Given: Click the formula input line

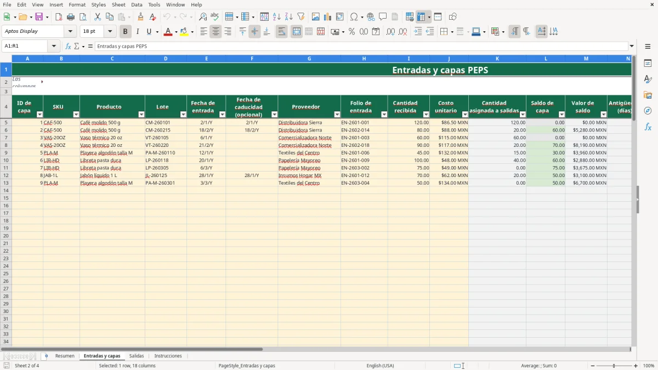Looking at the screenshot, I should [x=361, y=47].
